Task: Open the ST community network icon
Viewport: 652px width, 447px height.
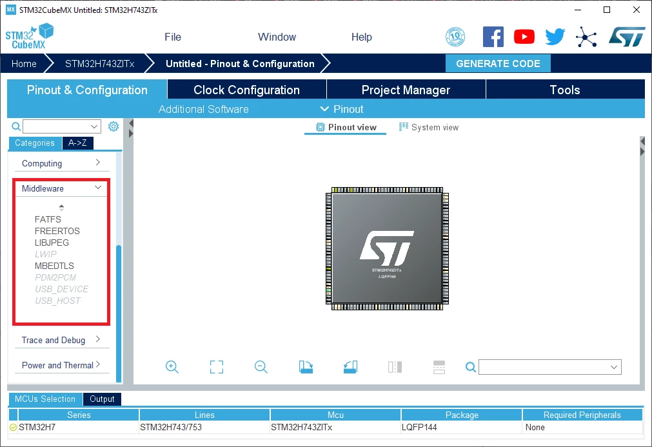Action: 586,37
